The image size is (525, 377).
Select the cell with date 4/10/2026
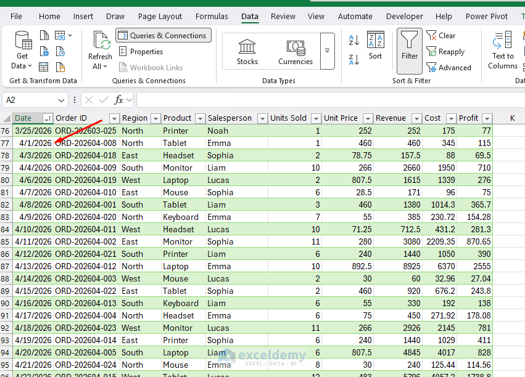[x=33, y=229]
